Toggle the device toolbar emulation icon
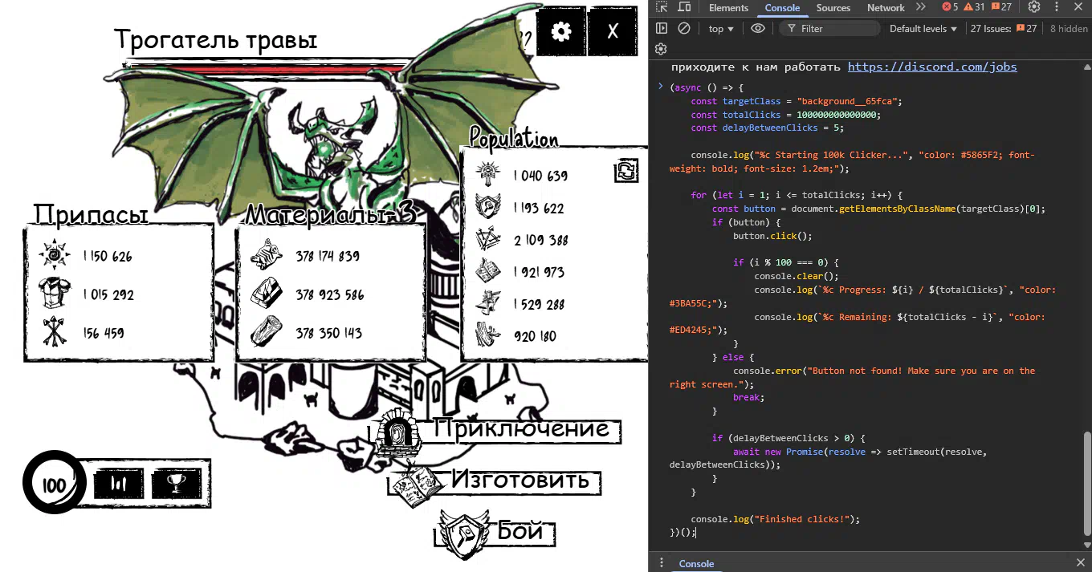The image size is (1092, 572). click(684, 7)
